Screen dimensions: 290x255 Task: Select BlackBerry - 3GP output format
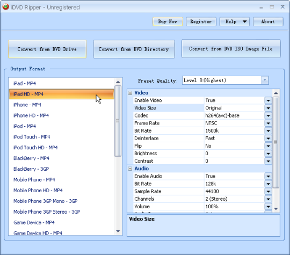[x=31, y=169]
